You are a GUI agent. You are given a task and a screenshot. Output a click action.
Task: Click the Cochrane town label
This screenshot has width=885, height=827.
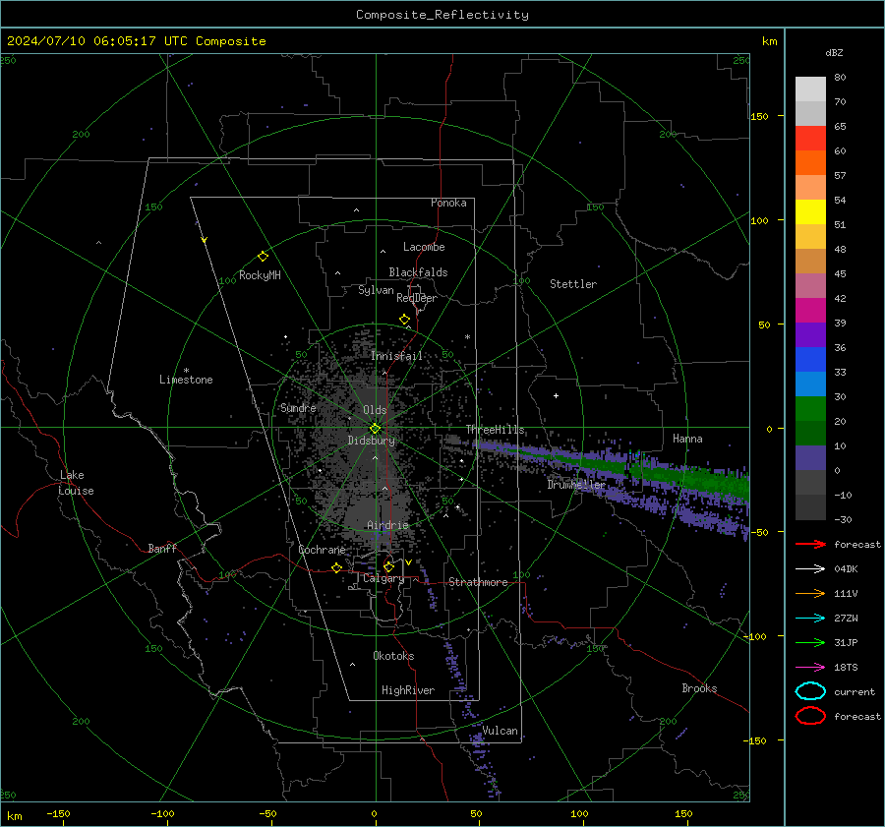[322, 550]
